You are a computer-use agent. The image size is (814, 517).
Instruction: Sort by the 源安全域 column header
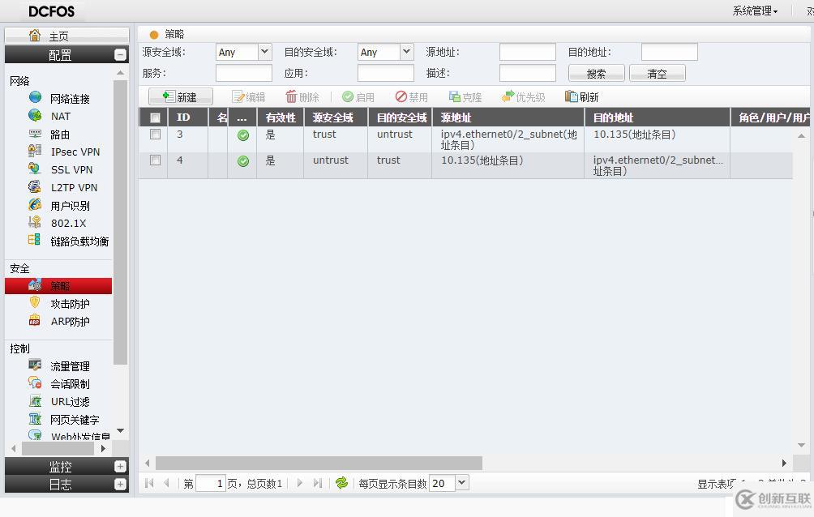coord(336,117)
